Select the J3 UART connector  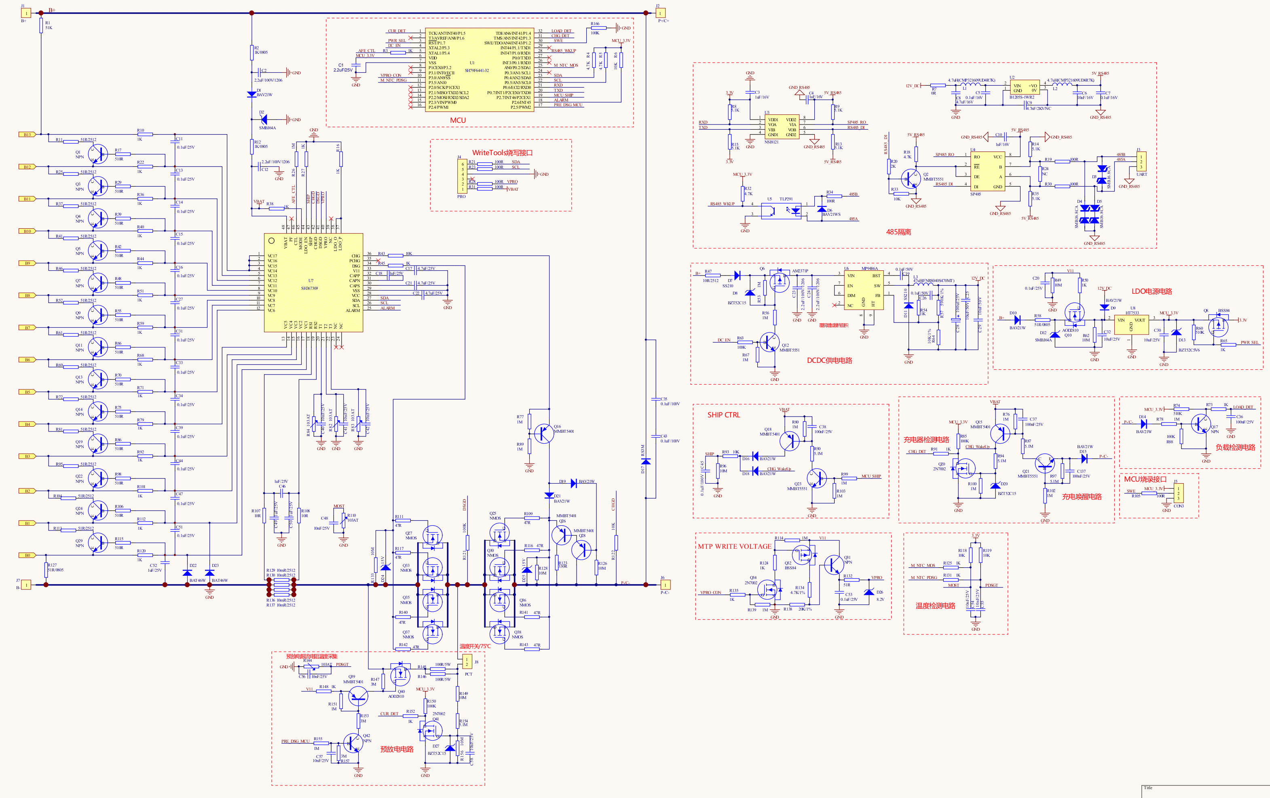pyautogui.click(x=1141, y=162)
